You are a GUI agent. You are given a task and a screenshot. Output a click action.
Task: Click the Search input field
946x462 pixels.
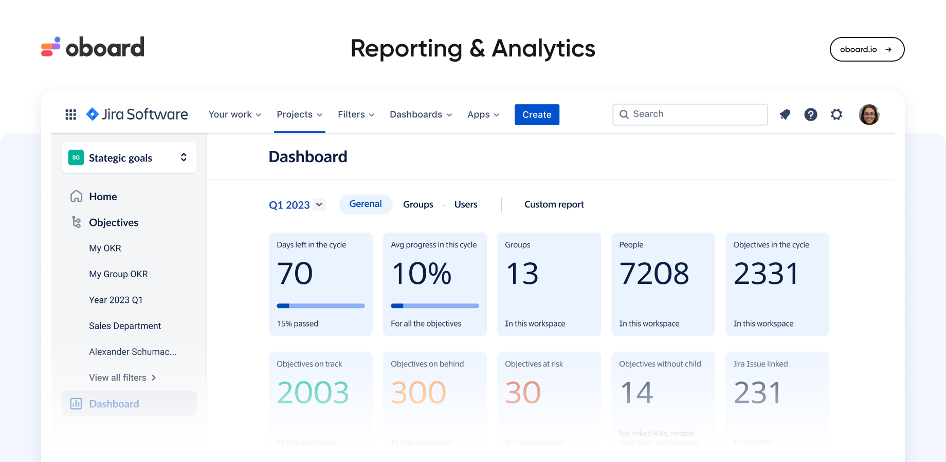click(690, 114)
